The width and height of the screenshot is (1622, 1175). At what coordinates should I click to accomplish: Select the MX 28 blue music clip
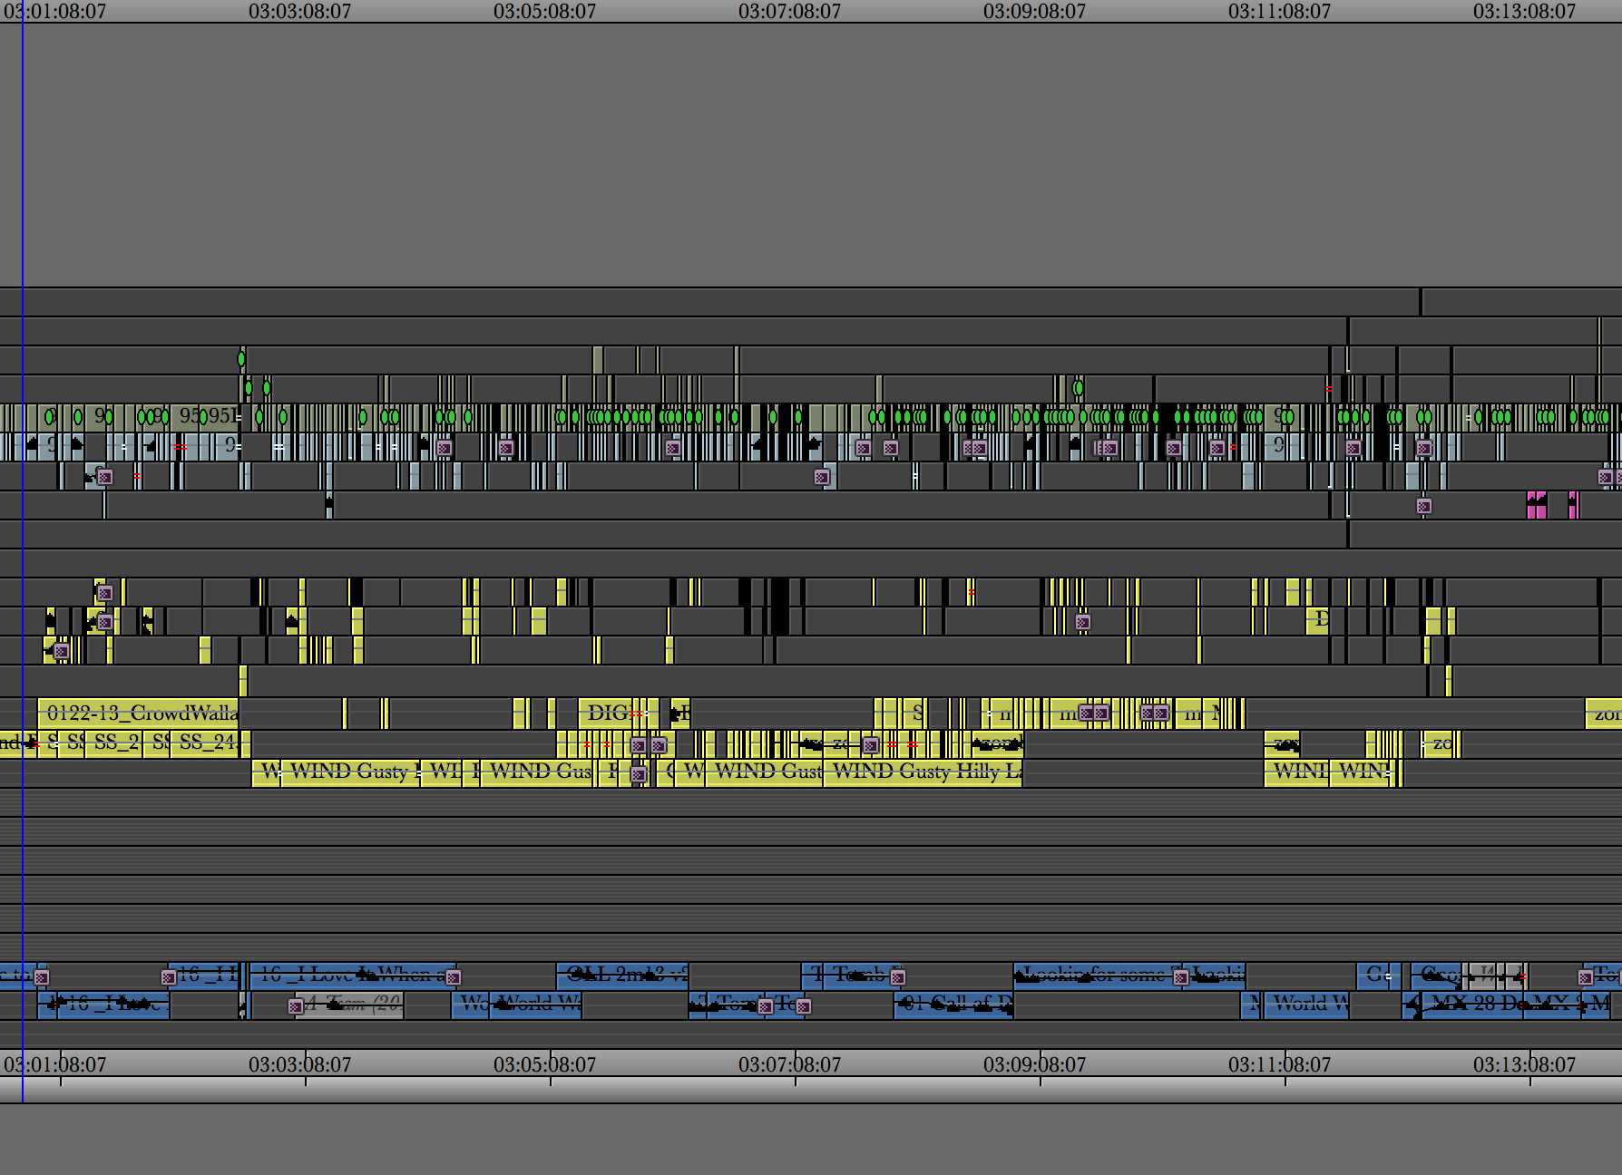[1471, 1005]
